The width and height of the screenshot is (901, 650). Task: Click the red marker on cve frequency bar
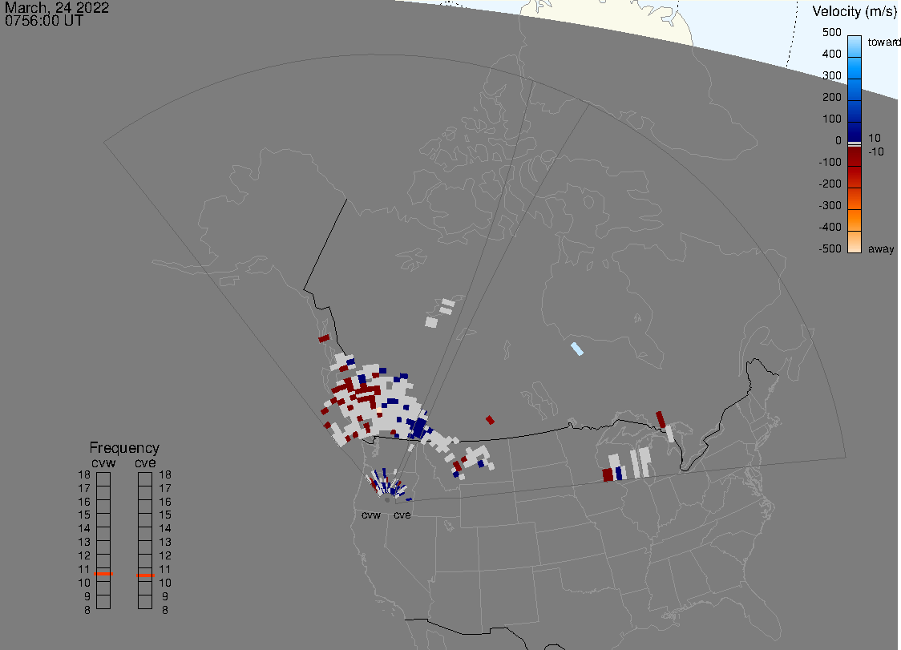point(145,575)
